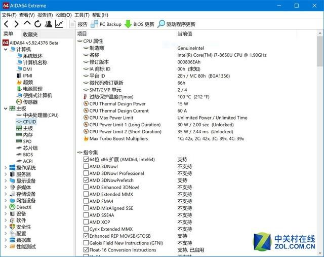Click the back navigation arrow
The width and height of the screenshot is (324, 257).
6,24
